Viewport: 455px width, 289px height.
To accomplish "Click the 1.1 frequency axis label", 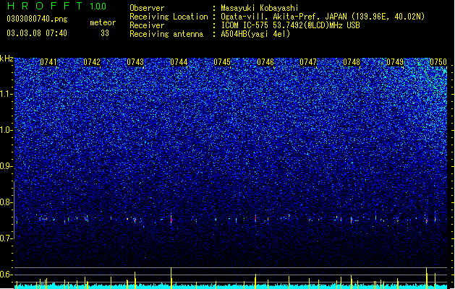I will coord(6,94).
